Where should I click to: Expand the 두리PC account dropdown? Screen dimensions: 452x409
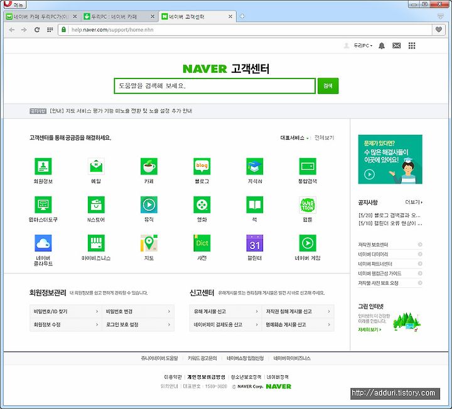(363, 46)
